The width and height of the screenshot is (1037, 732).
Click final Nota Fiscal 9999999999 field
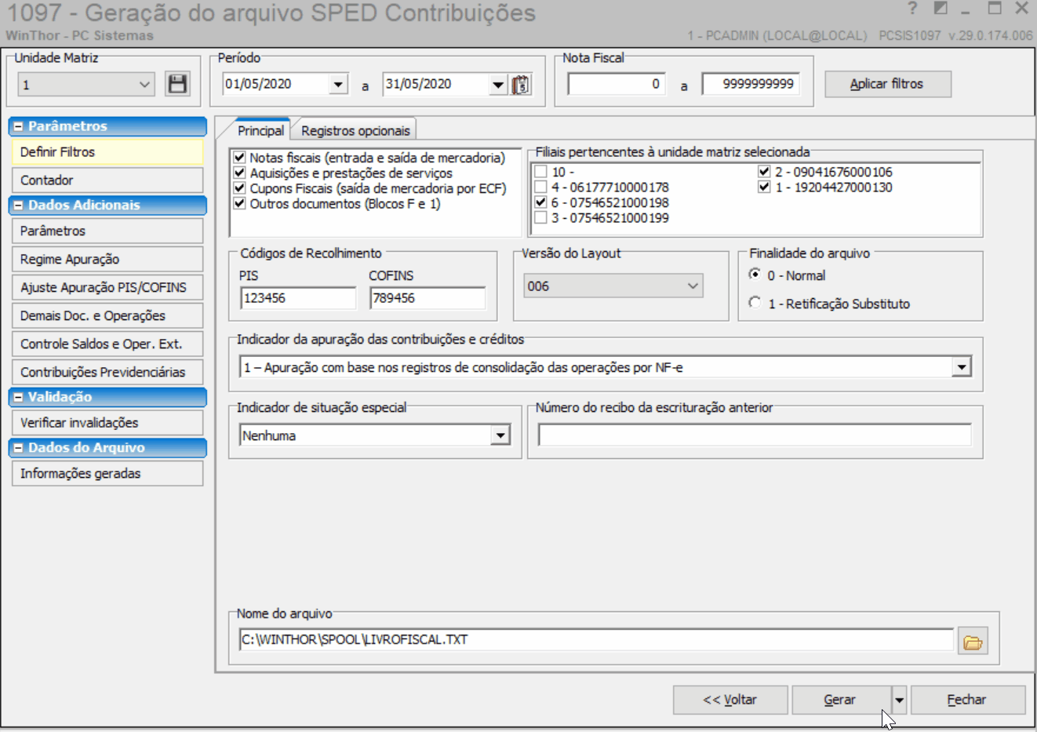coord(751,84)
